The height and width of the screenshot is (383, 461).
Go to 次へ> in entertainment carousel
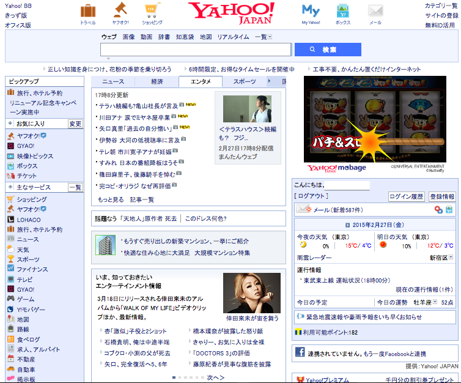coord(215,377)
